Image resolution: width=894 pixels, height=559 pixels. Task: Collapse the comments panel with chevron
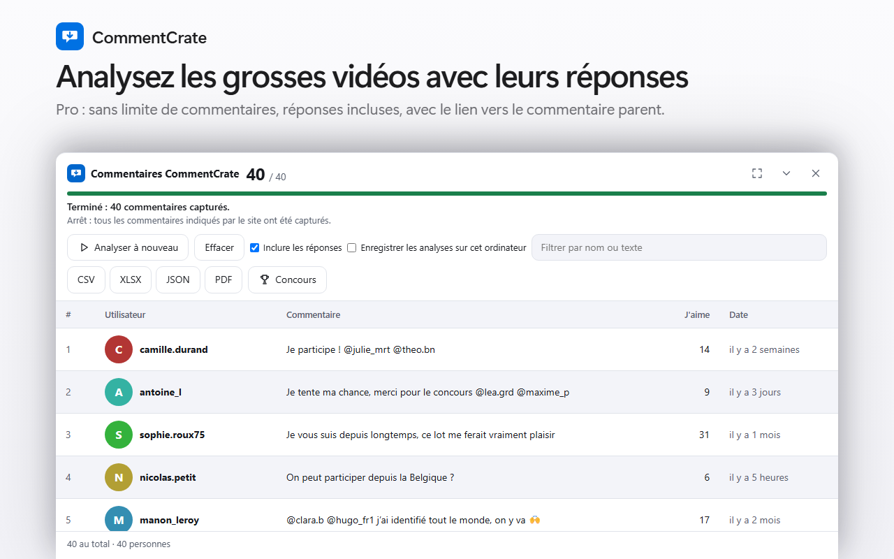[786, 173]
